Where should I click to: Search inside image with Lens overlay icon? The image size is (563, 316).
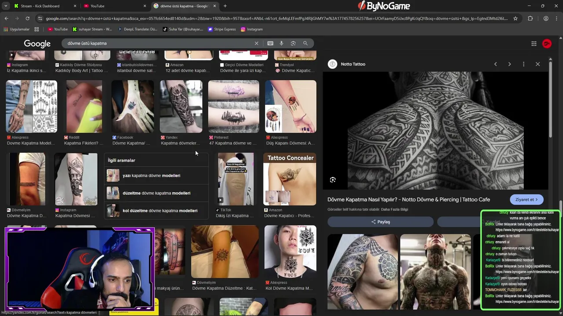coord(333,180)
